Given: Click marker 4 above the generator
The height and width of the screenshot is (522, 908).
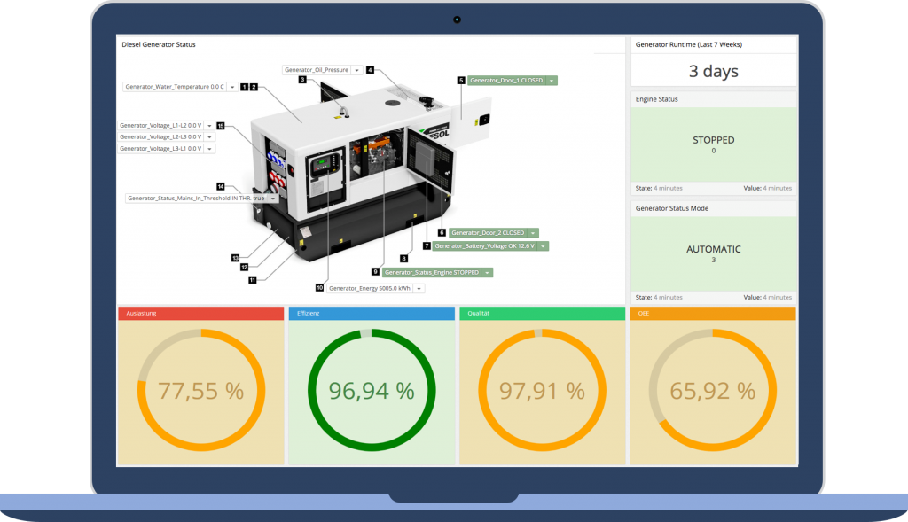Looking at the screenshot, I should (x=370, y=70).
